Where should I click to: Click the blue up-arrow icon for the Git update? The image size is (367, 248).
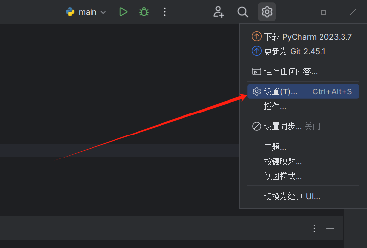click(x=257, y=51)
